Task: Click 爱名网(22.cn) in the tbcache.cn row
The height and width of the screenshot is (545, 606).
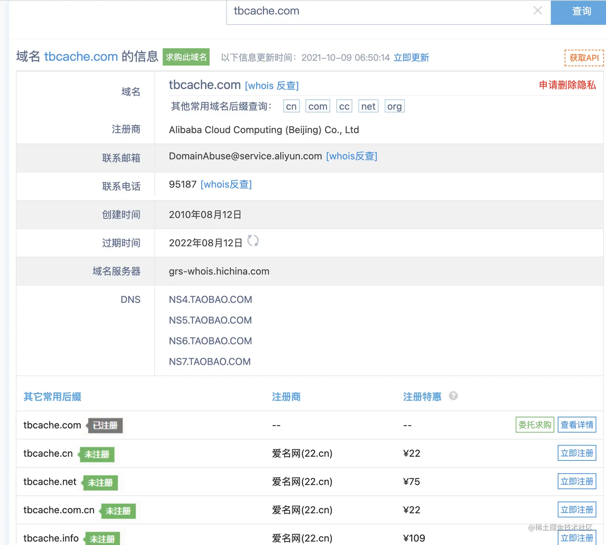Action: point(302,453)
